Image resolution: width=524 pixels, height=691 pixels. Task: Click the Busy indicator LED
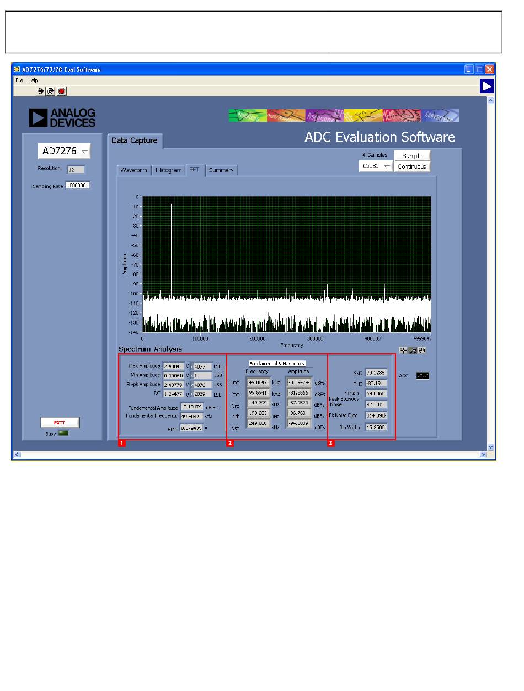point(63,434)
